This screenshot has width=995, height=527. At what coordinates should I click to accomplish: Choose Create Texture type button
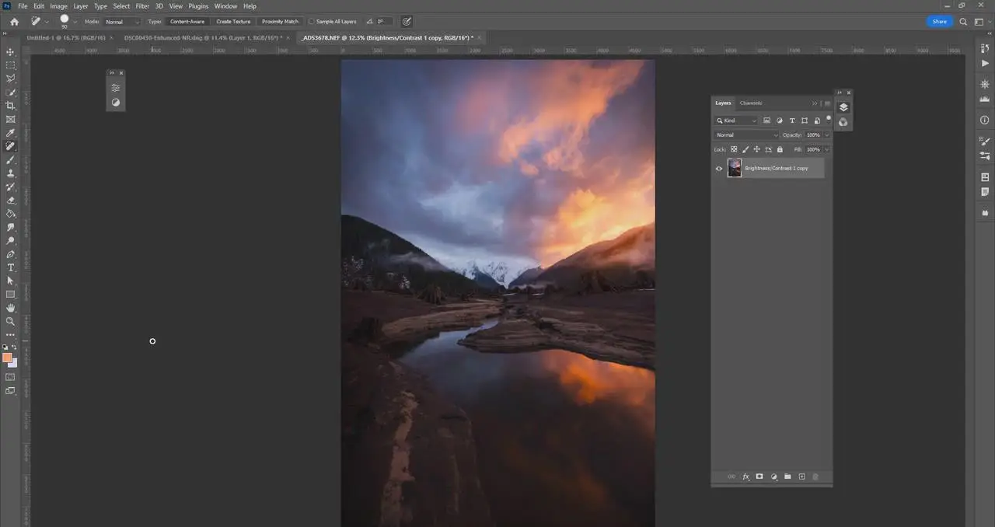pyautogui.click(x=233, y=22)
